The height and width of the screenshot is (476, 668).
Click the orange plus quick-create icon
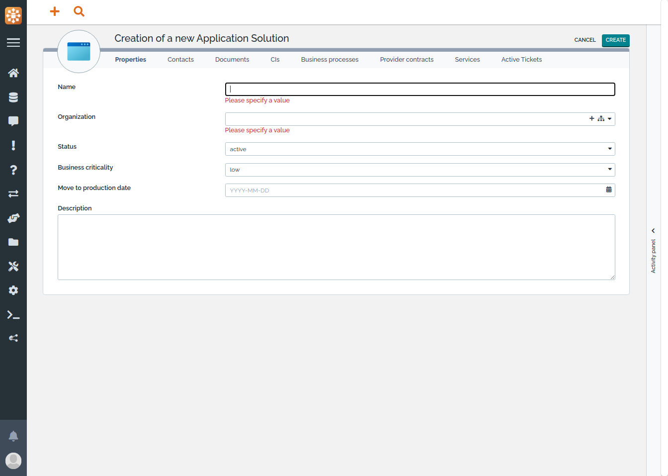[x=55, y=11]
